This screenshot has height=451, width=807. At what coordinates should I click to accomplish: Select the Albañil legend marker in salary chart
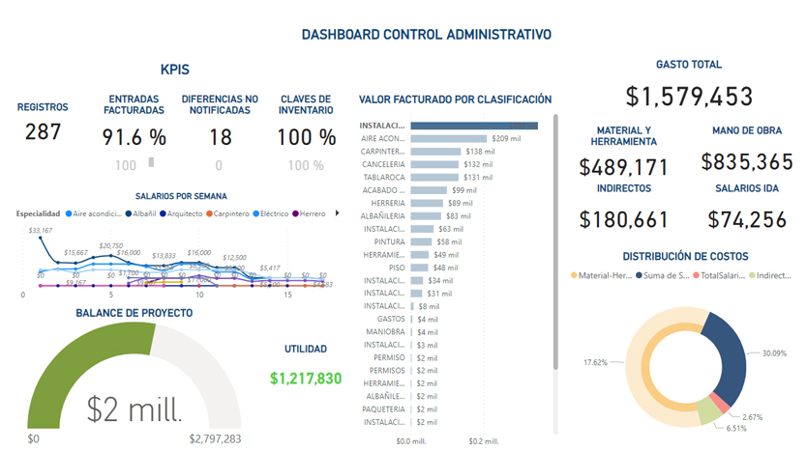click(x=128, y=213)
